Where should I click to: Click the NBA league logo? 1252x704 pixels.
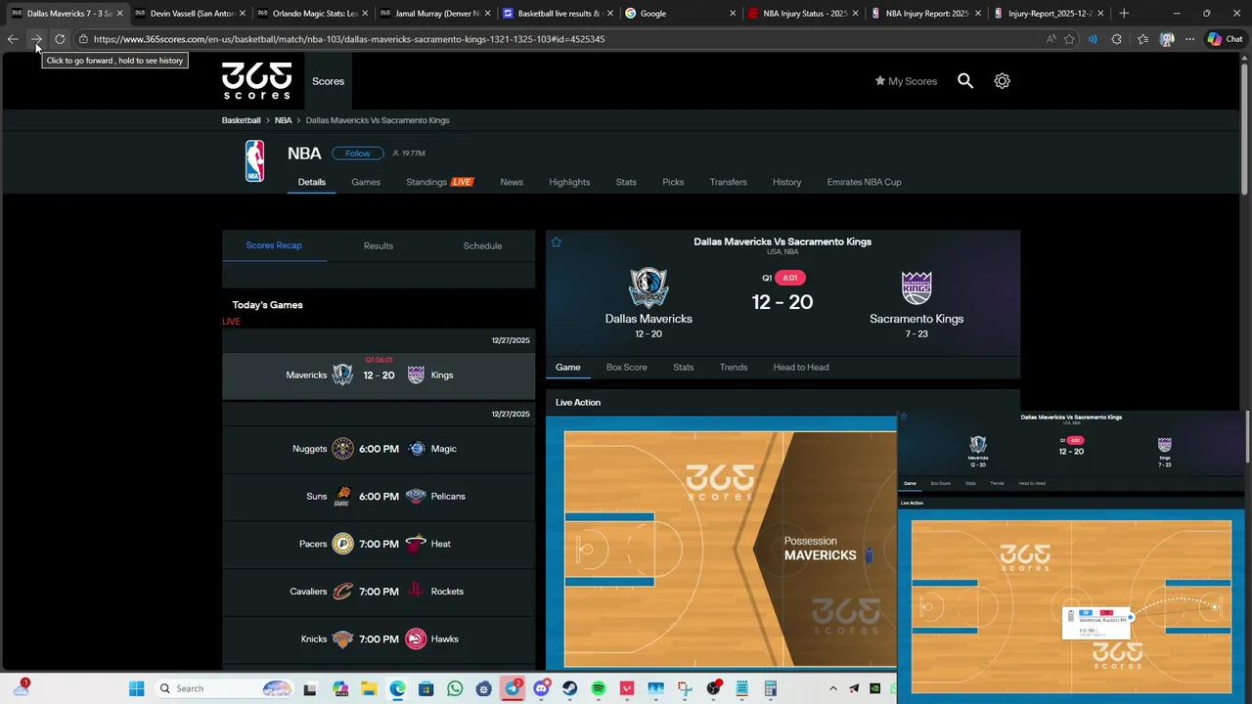point(254,161)
